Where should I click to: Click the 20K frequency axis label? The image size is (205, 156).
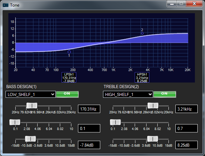pos(188,70)
